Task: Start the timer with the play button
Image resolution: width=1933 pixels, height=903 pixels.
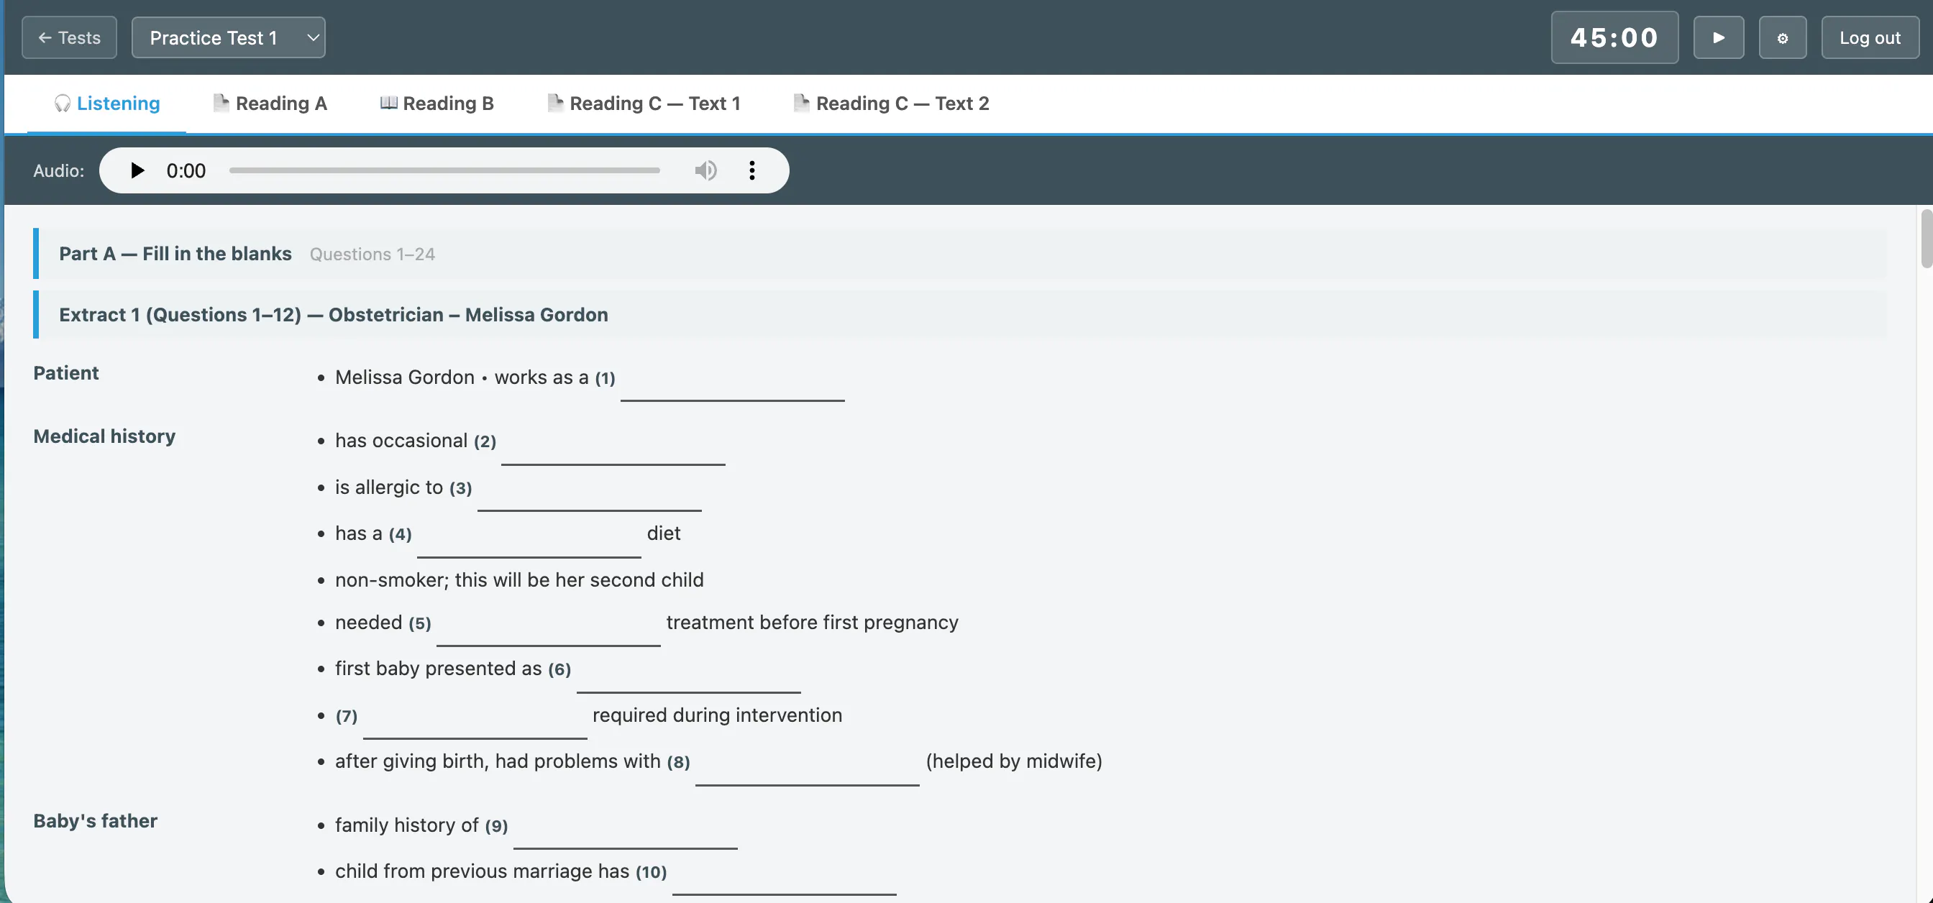Action: click(x=1719, y=37)
